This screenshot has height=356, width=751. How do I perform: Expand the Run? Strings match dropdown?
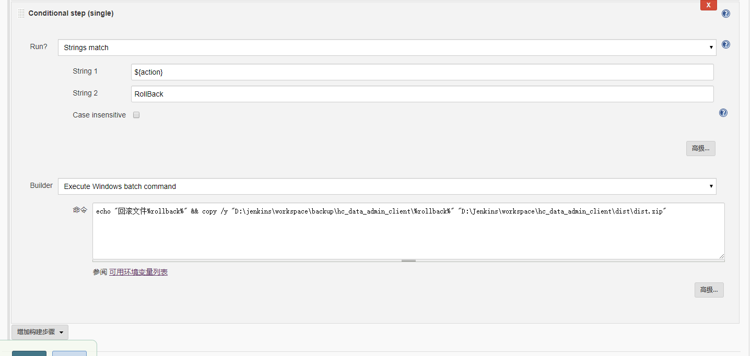point(386,48)
